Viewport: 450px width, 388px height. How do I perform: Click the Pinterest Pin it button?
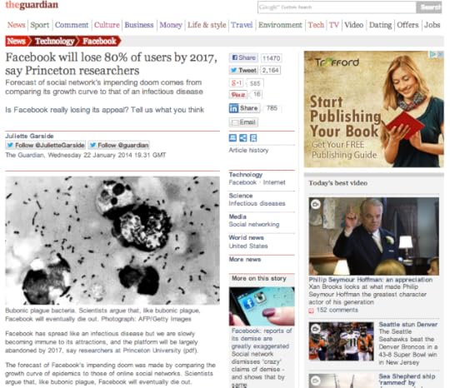coord(238,94)
